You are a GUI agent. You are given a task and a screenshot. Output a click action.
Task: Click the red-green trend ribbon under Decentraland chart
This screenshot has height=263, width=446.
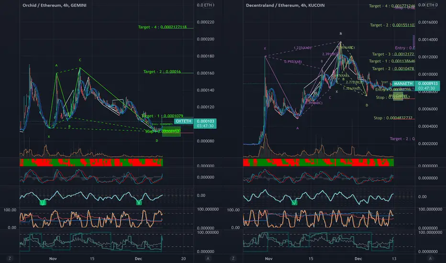pyautogui.click(x=318, y=163)
